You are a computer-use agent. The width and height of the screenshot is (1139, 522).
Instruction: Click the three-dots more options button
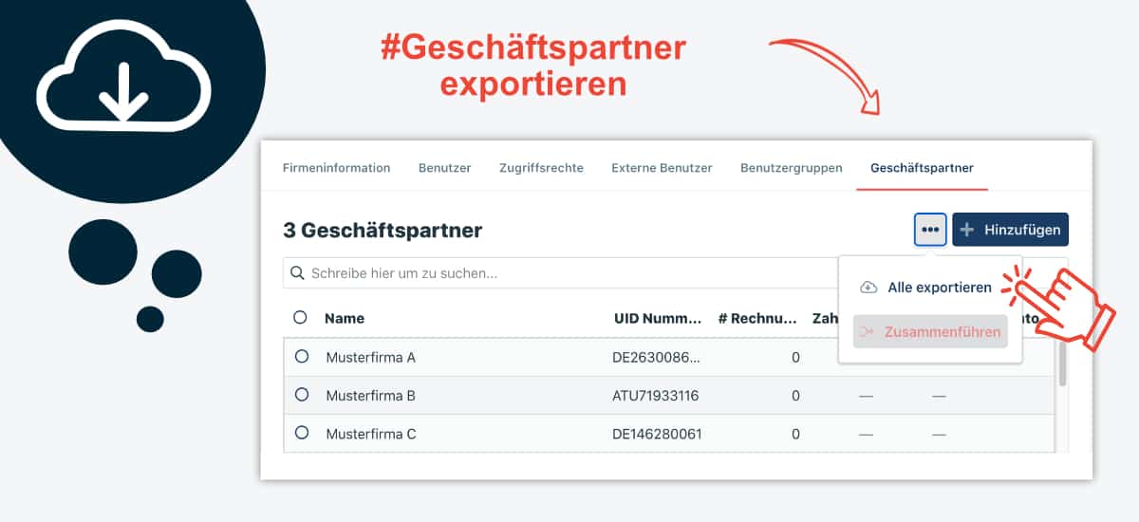(x=930, y=230)
